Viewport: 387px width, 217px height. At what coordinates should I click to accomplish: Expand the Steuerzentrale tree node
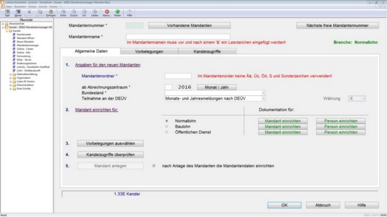[3, 24]
